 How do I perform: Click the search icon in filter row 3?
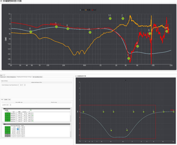point(33,117)
